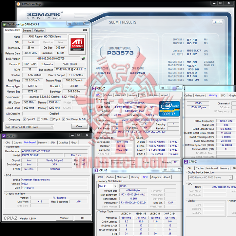The image size is (236, 236).
Task: Open About tab in CPU-Z Mainboard window
Action: tap(74, 142)
